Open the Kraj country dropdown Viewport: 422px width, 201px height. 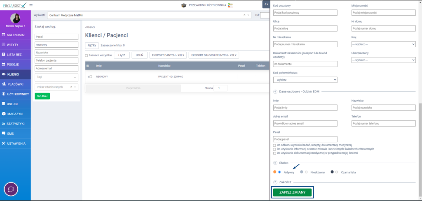point(383,44)
